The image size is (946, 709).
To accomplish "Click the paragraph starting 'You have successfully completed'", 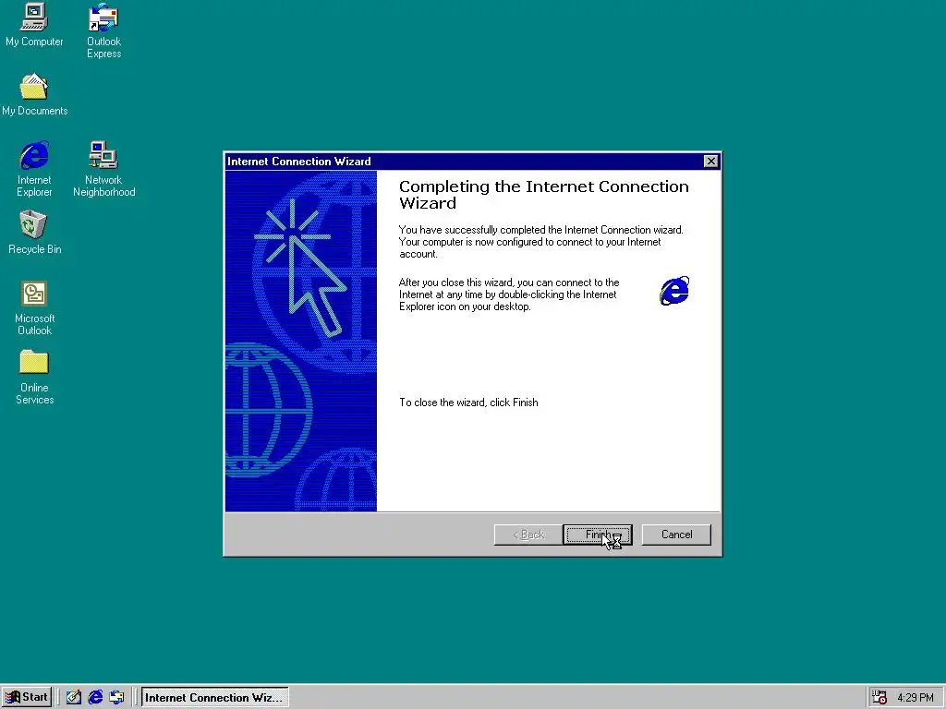I will (541, 242).
